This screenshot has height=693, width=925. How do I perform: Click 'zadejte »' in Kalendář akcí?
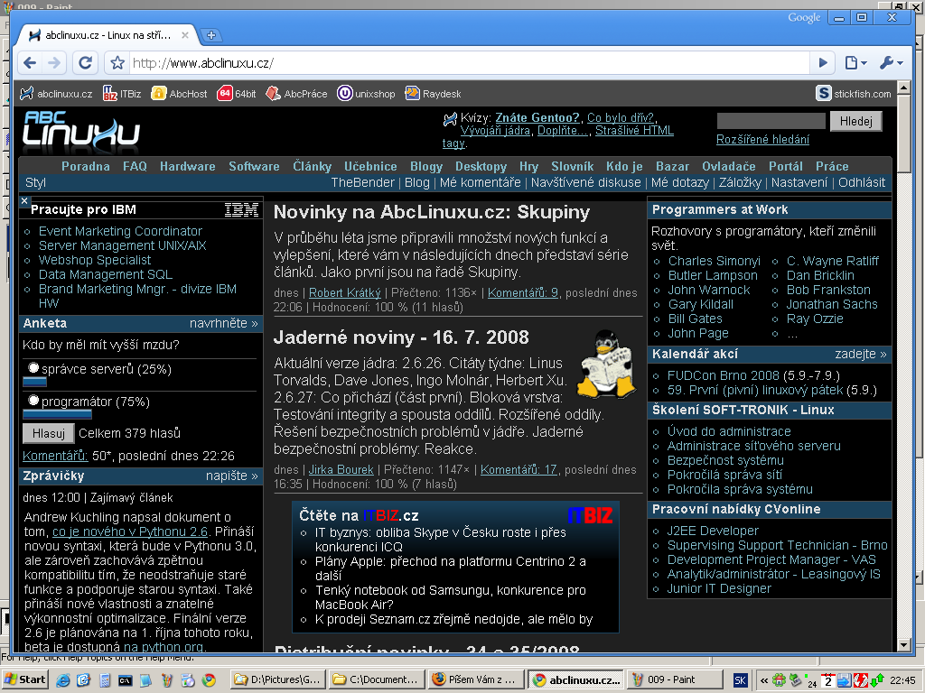pyautogui.click(x=861, y=354)
